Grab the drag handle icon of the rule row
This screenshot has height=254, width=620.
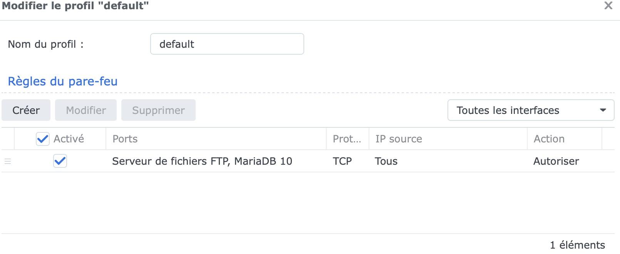tap(8, 161)
